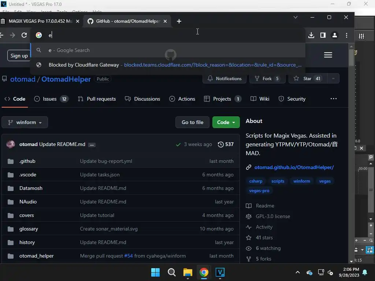Image resolution: width=375 pixels, height=281 pixels.
Task: Open the otomad_helper folder
Action: (x=36, y=256)
